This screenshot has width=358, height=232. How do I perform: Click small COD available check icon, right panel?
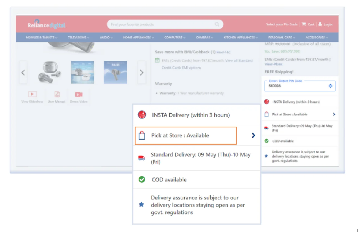coord(267,141)
